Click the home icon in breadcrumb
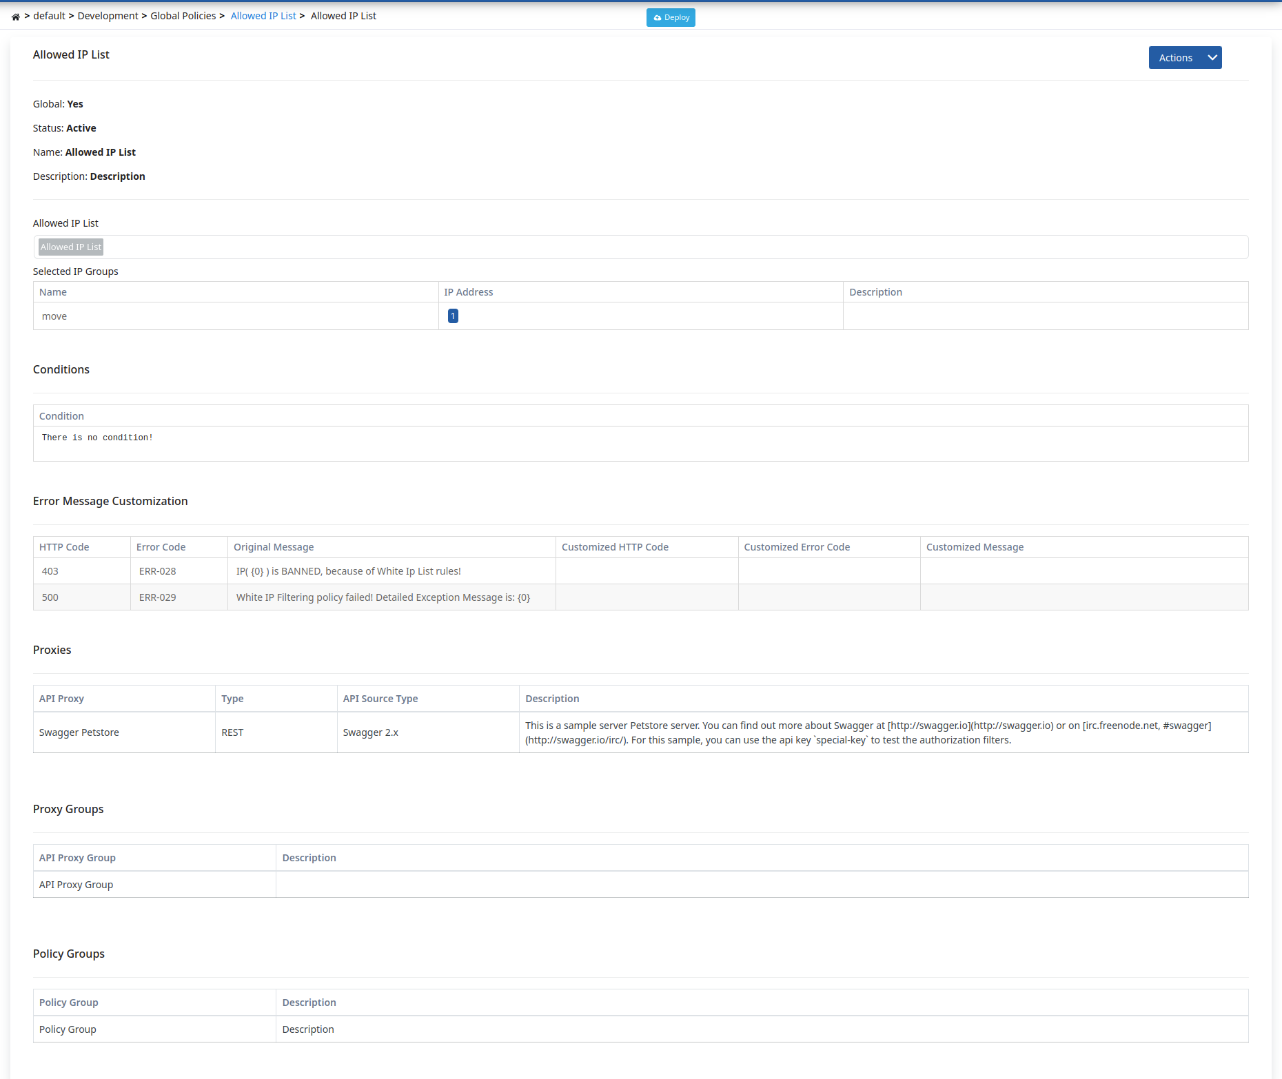The image size is (1282, 1079). click(15, 17)
